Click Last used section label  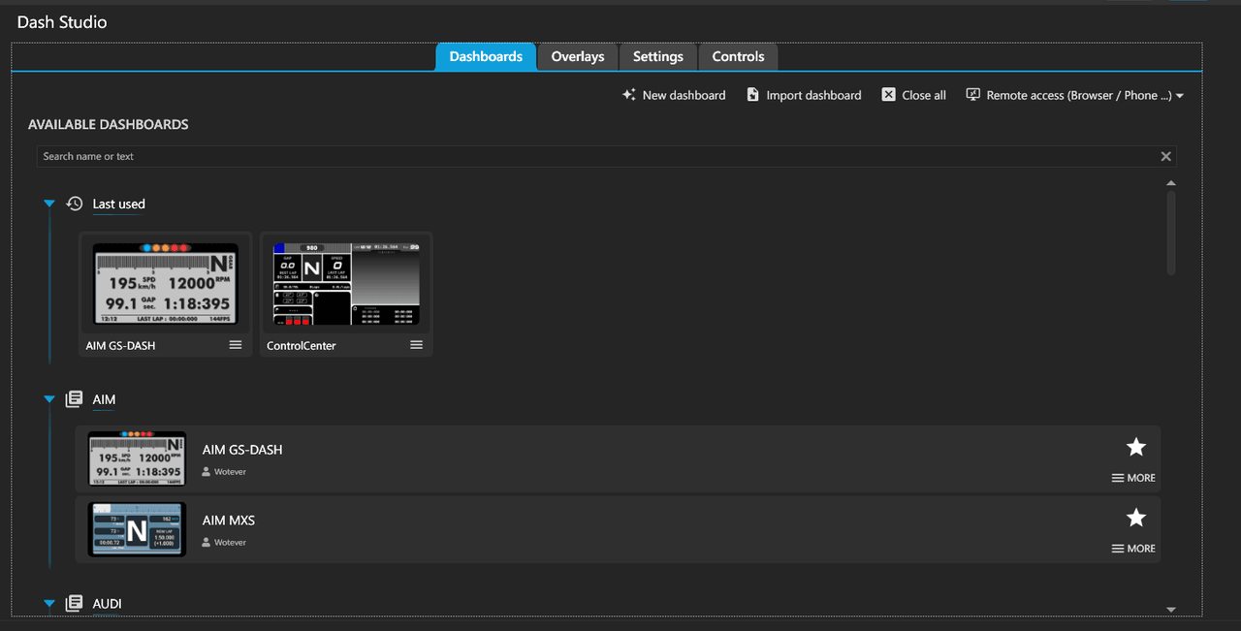(x=118, y=205)
